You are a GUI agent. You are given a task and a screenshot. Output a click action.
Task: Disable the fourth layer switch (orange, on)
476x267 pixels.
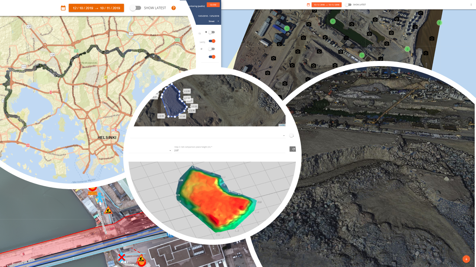coord(212,57)
